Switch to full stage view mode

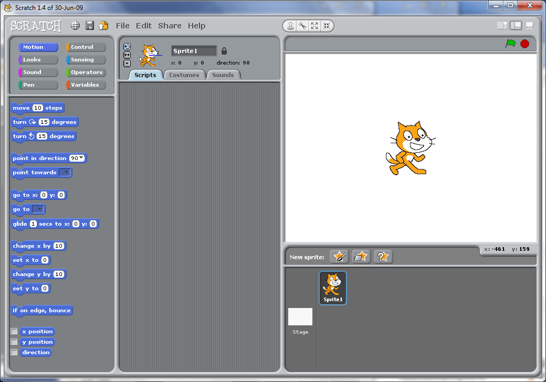pyautogui.click(x=516, y=25)
